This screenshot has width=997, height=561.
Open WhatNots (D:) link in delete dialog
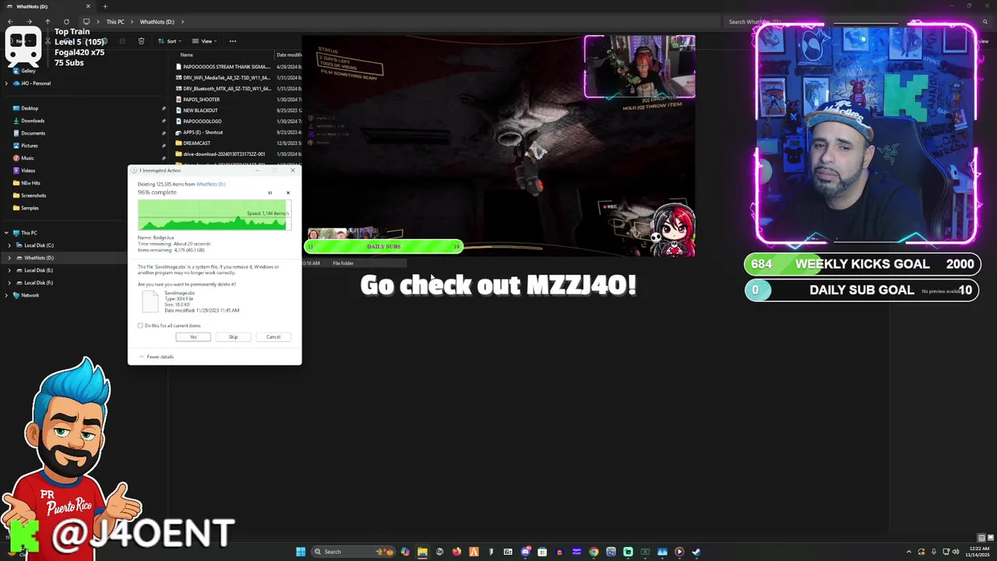[210, 185]
